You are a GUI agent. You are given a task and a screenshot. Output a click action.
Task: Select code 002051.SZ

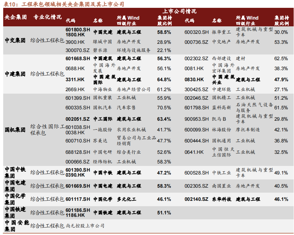pos(78,119)
